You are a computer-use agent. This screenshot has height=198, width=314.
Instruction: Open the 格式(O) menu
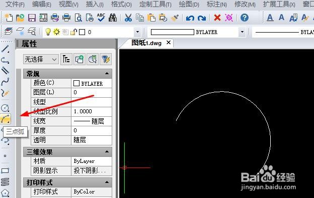(x=121, y=4)
